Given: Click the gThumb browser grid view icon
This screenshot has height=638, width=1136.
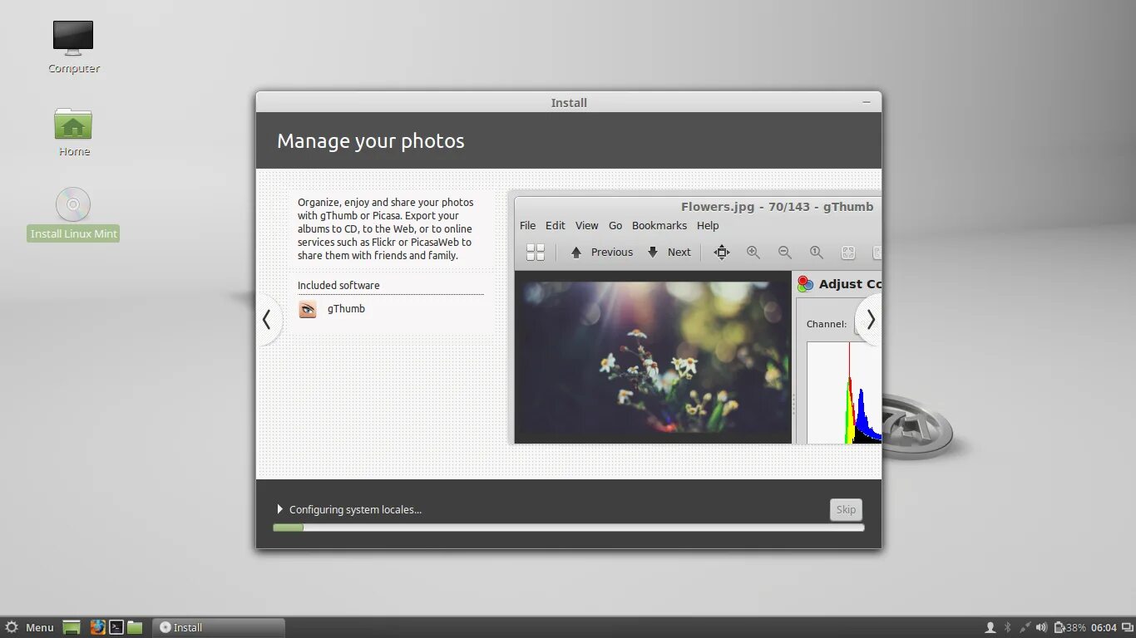Looking at the screenshot, I should [536, 253].
